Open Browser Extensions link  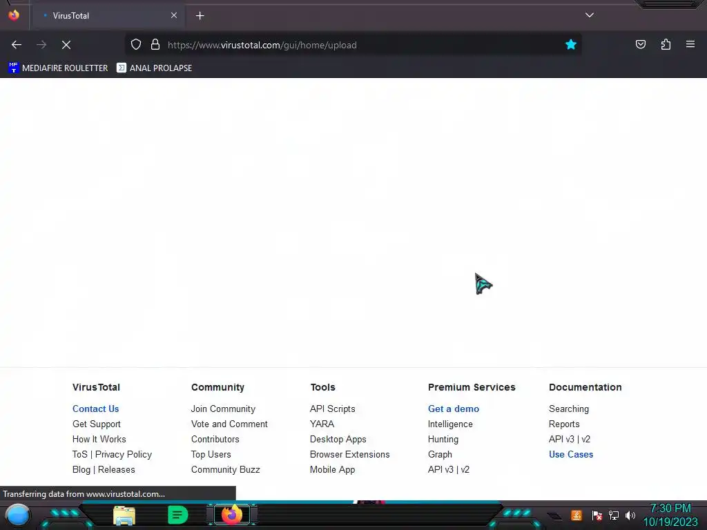(350, 454)
